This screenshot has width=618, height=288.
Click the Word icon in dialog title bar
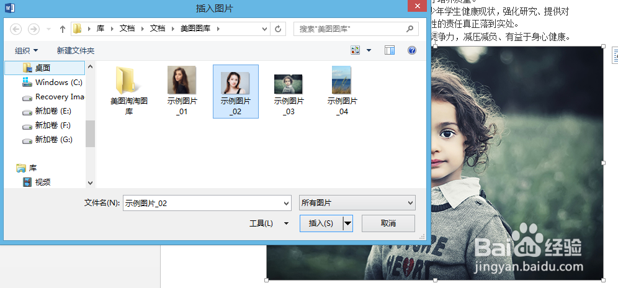11,8
